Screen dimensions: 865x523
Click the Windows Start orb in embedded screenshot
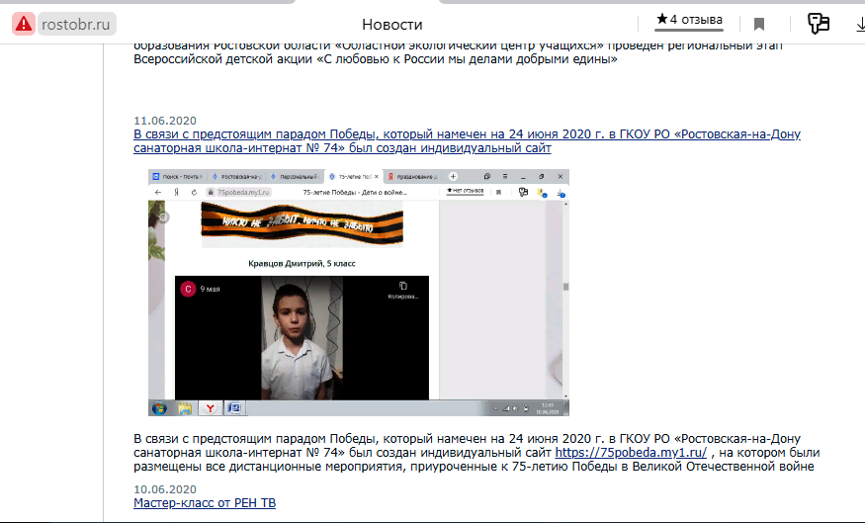[x=159, y=406]
